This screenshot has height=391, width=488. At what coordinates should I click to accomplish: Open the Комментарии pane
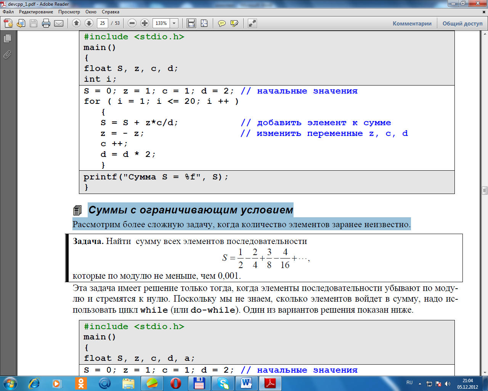click(412, 23)
